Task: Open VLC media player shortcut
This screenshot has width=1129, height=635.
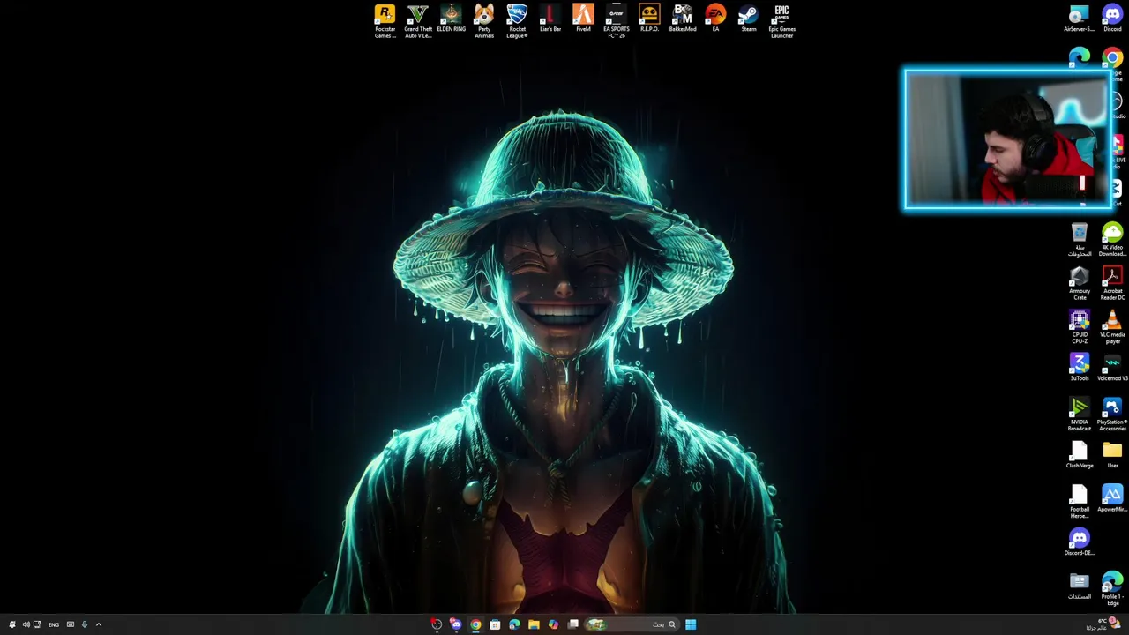Action: [1112, 327]
